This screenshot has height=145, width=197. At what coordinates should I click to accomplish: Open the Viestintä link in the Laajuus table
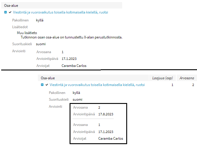point(97,85)
